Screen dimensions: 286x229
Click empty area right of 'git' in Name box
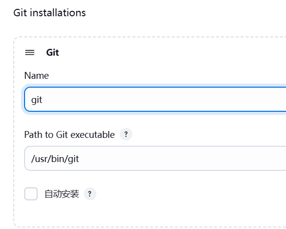(x=164, y=99)
